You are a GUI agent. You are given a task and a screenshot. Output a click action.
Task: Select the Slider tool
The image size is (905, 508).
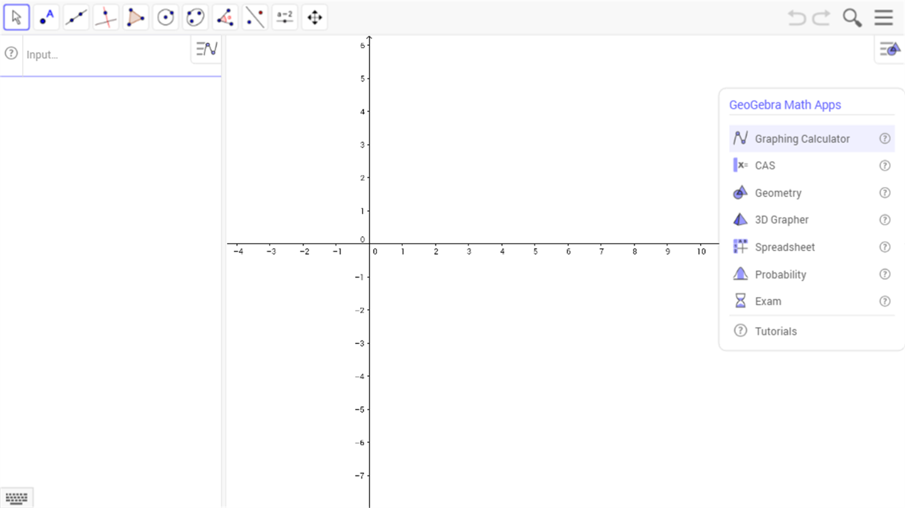pos(285,18)
